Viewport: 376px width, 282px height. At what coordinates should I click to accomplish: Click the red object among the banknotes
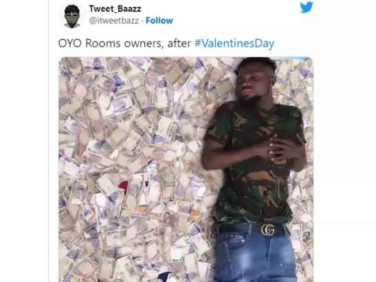[123, 186]
